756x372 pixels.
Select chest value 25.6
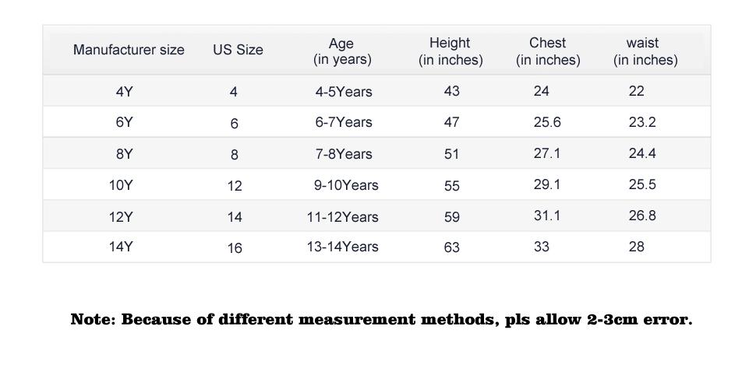click(547, 122)
